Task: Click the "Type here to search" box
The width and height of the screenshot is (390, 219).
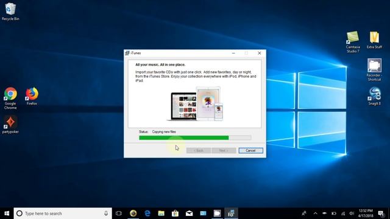Action: click(x=63, y=214)
